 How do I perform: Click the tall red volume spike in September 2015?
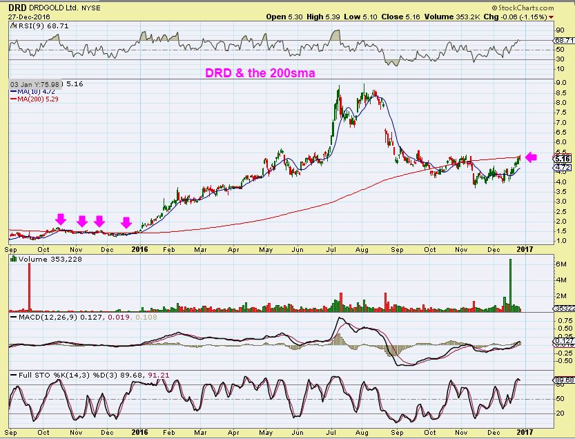click(29, 286)
